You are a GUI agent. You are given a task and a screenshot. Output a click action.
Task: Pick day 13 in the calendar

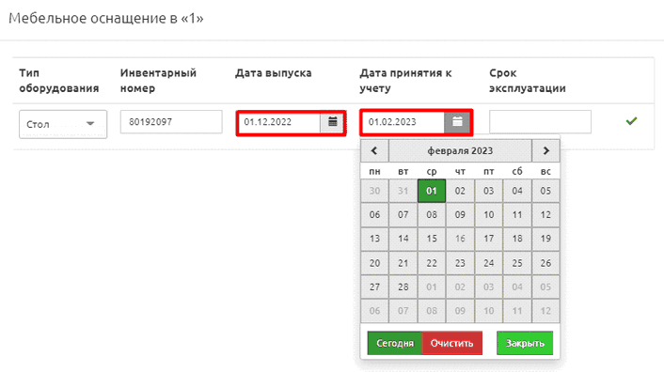[x=374, y=239]
